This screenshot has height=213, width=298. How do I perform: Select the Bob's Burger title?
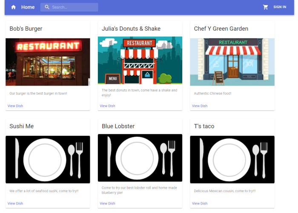tap(26, 29)
